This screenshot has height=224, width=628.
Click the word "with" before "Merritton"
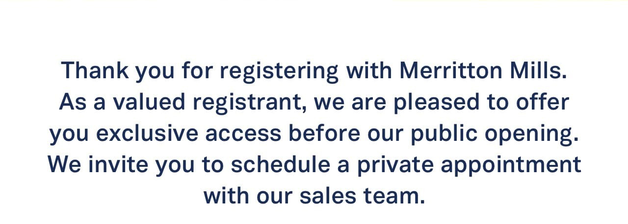pyautogui.click(x=369, y=71)
